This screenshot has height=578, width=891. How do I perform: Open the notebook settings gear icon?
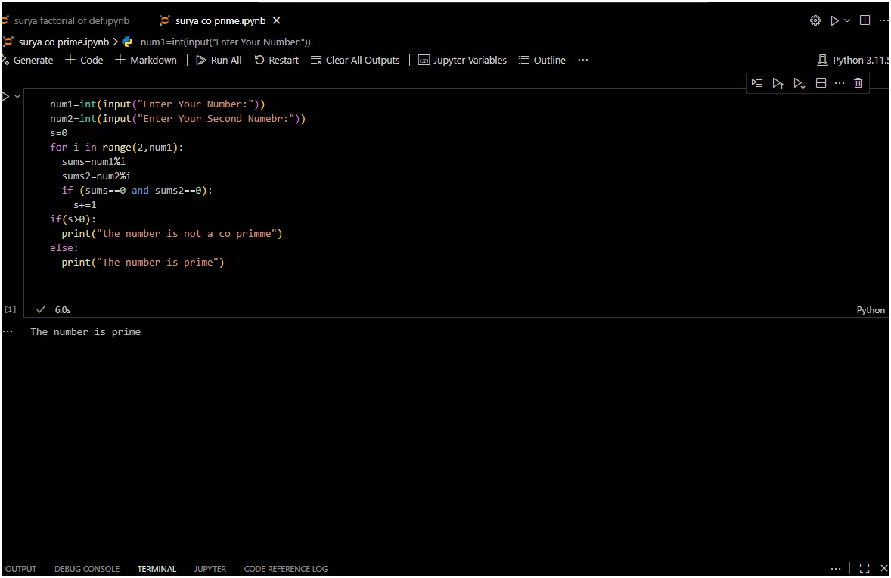point(815,20)
